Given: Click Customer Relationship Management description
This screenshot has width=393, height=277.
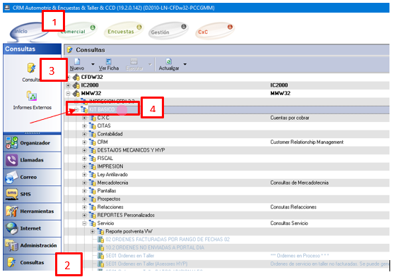Looking at the screenshot, I should 307,142.
